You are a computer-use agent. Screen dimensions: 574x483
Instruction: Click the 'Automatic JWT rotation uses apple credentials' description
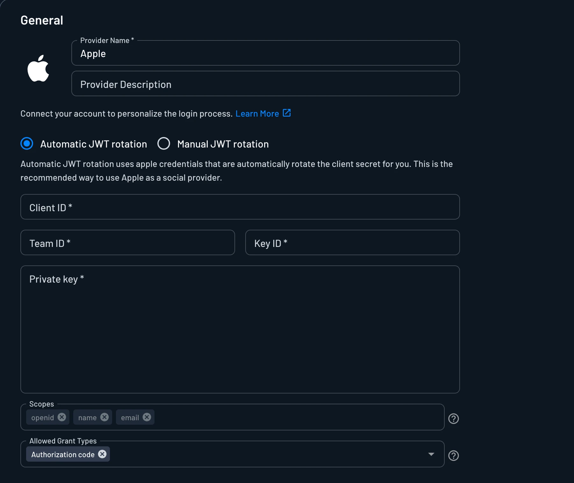point(237,171)
